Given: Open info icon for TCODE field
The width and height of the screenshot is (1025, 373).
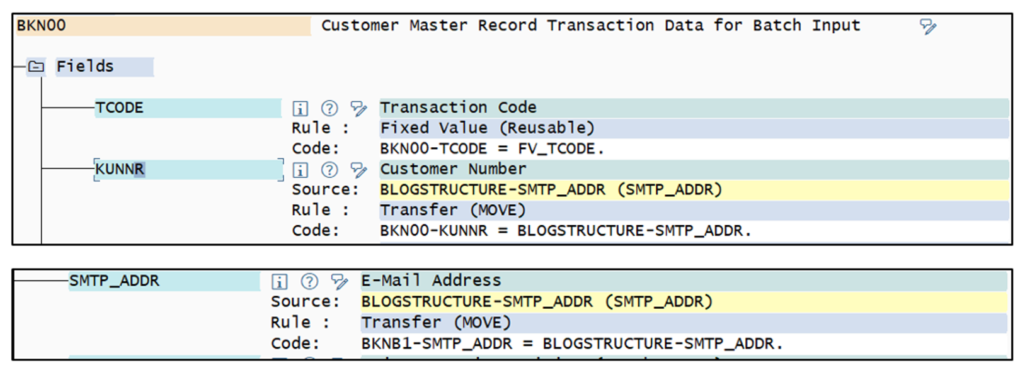Looking at the screenshot, I should (300, 108).
